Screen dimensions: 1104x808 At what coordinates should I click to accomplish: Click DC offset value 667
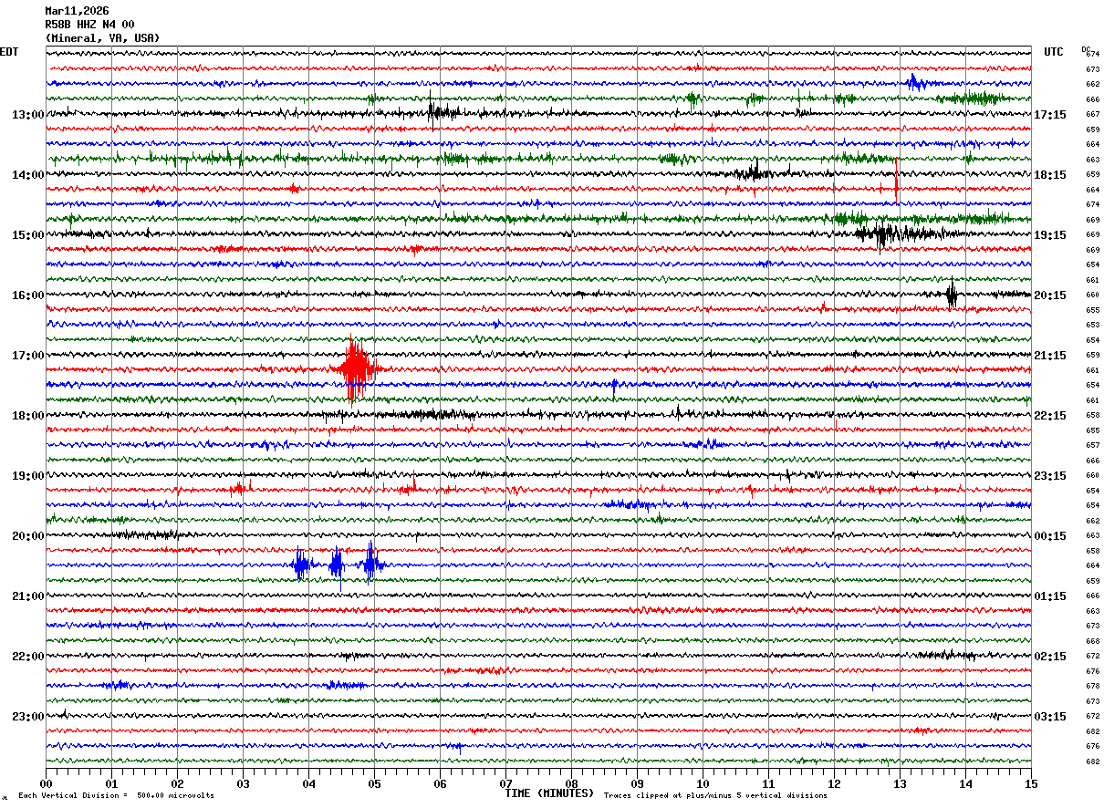point(1092,115)
